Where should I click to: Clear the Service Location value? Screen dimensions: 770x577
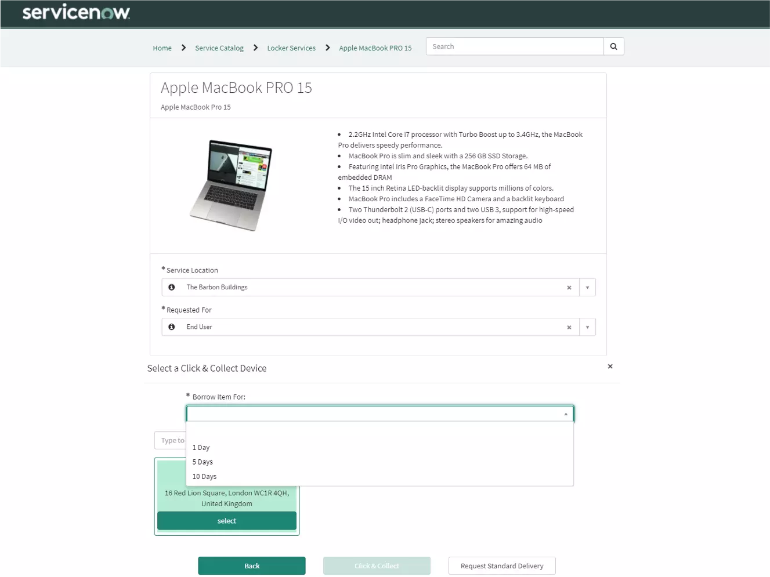[x=569, y=288]
